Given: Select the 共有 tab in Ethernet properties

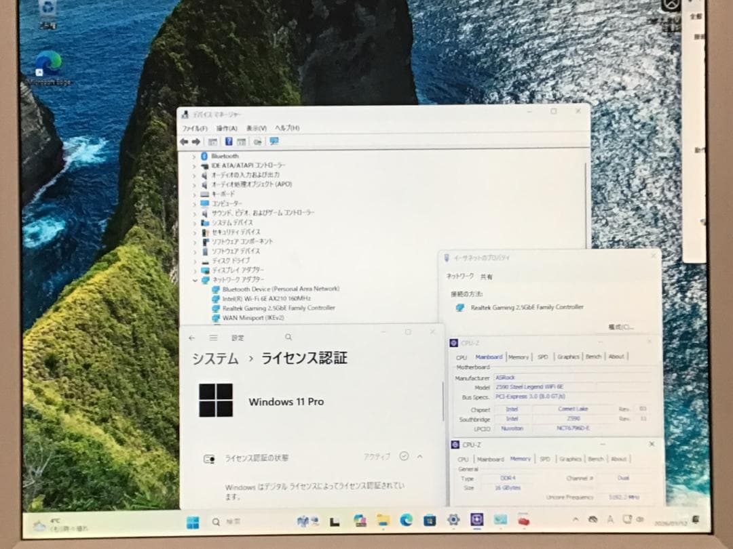Looking at the screenshot, I should [487, 277].
